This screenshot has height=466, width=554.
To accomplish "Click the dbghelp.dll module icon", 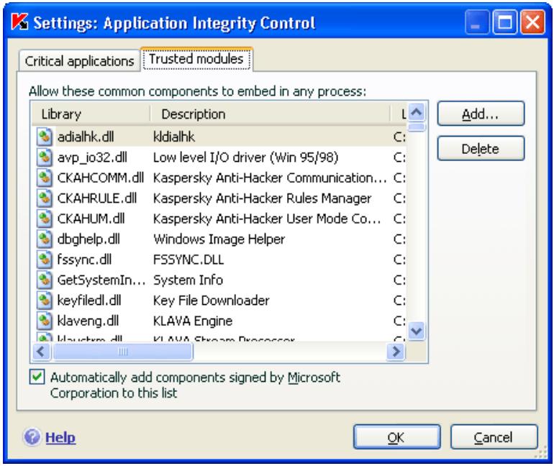I will click(x=44, y=239).
